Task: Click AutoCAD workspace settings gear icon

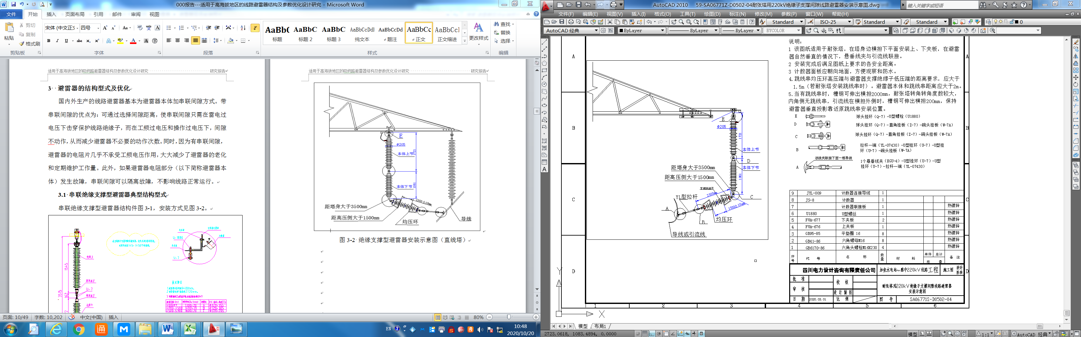Action: tap(603, 30)
